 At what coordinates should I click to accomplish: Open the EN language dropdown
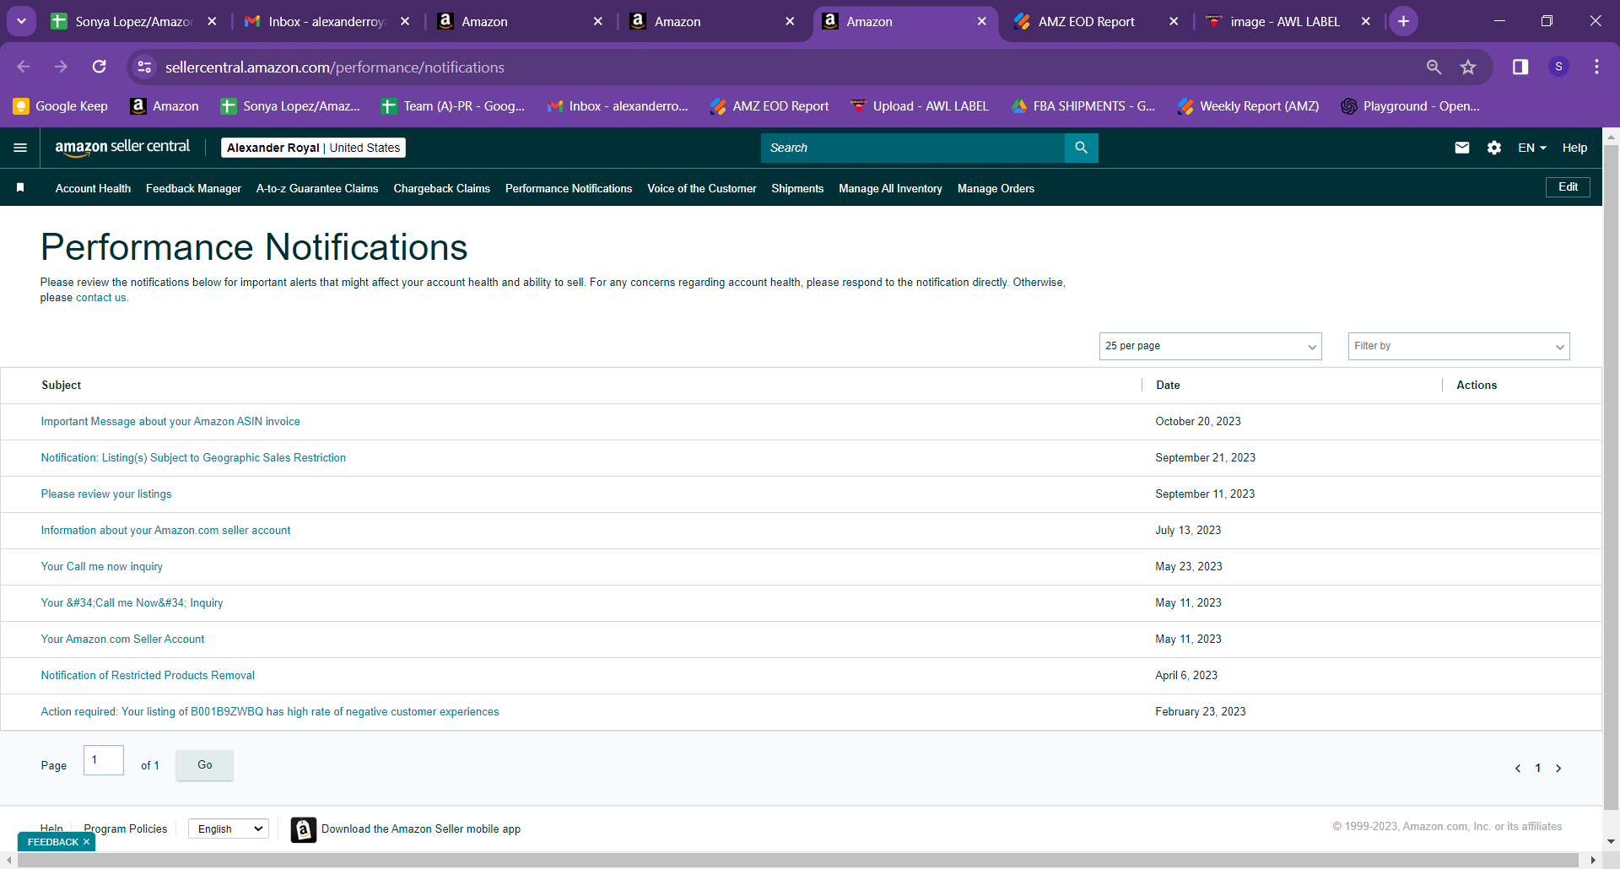[x=1532, y=148]
